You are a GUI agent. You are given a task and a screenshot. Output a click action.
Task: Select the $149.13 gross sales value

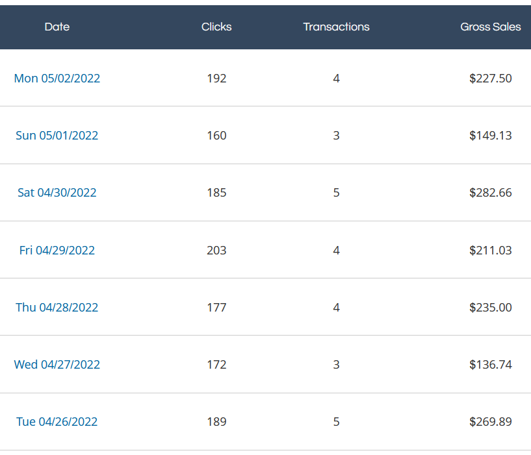(x=490, y=135)
